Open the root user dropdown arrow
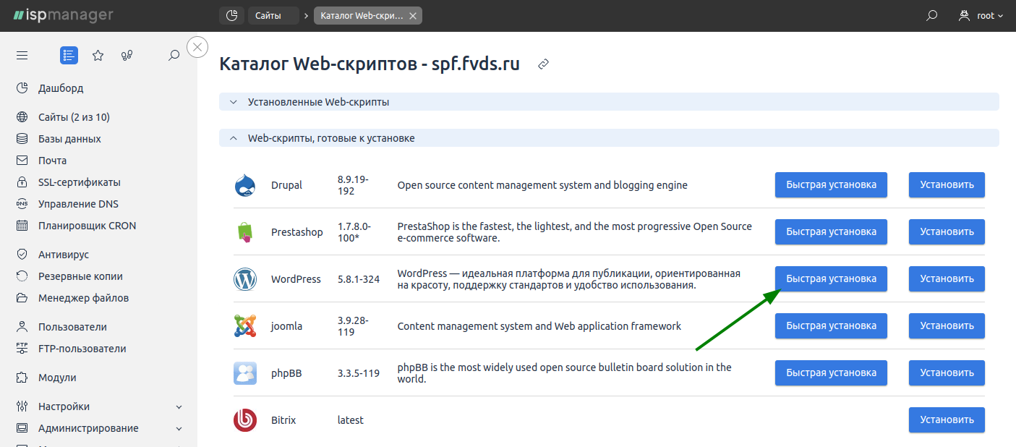The image size is (1016, 447). point(1001,16)
